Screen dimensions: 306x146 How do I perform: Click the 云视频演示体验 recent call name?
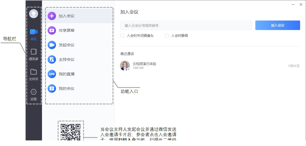[144, 64]
